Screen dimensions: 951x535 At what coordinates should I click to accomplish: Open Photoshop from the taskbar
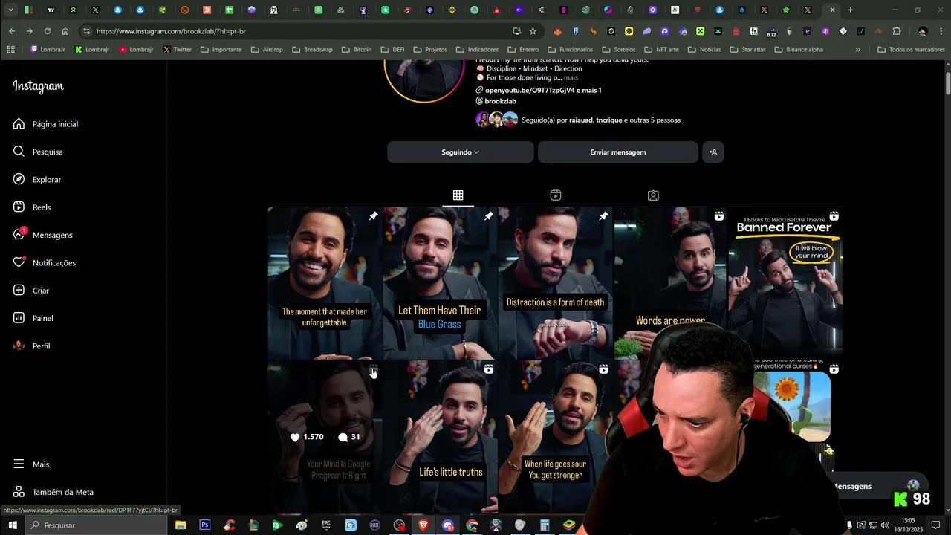pyautogui.click(x=204, y=525)
